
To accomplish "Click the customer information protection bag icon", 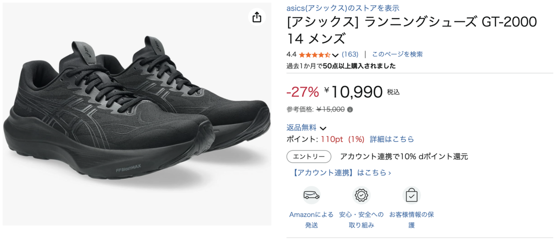I will pyautogui.click(x=411, y=195).
